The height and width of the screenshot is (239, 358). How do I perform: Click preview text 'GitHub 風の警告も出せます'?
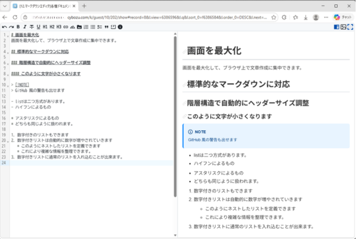(x=212, y=140)
